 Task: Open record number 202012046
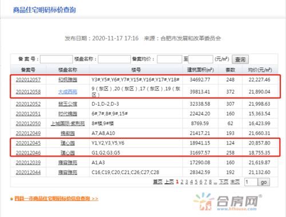click(x=28, y=152)
